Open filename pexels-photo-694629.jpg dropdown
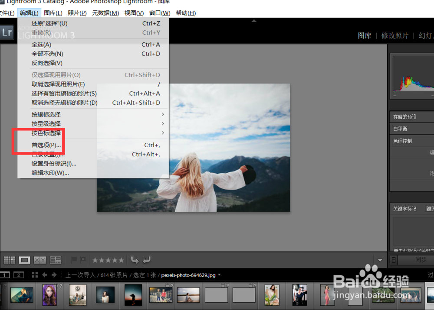 pyautogui.click(x=191, y=275)
